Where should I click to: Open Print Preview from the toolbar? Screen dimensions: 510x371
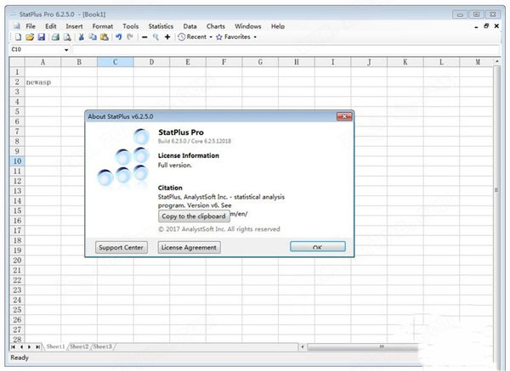click(x=67, y=37)
